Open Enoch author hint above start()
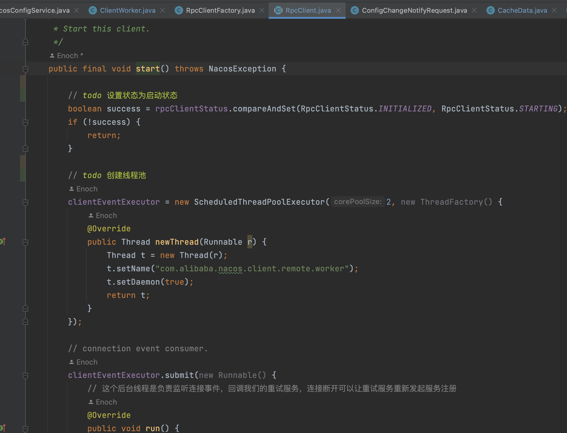567x433 pixels. pos(66,56)
